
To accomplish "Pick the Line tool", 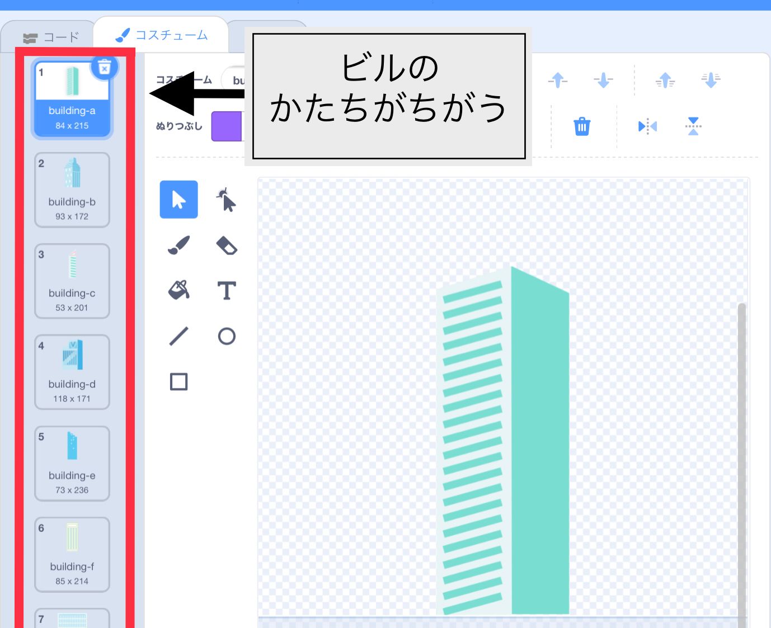I will point(178,336).
